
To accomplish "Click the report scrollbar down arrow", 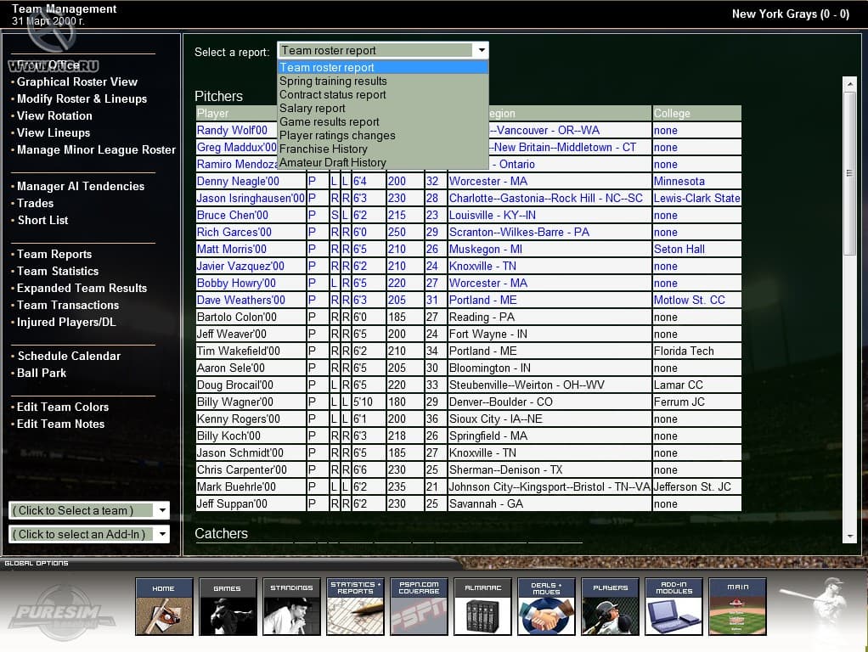I will point(849,537).
